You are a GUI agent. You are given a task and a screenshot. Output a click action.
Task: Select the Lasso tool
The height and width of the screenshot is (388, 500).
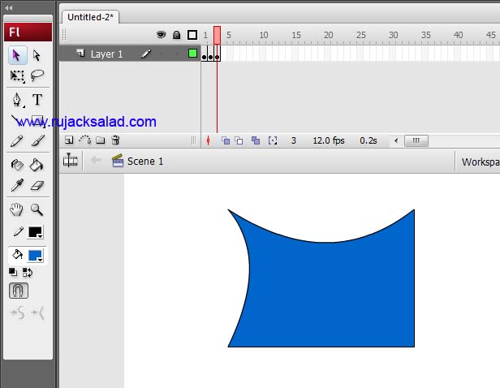[x=37, y=75]
